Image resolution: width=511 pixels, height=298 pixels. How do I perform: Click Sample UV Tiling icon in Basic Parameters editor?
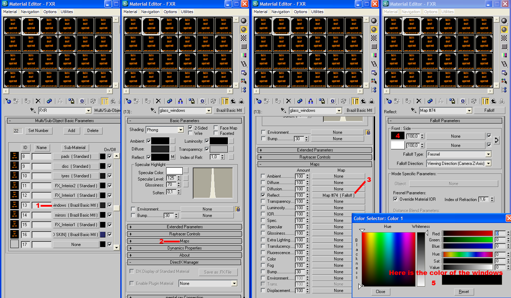pyautogui.click(x=244, y=47)
